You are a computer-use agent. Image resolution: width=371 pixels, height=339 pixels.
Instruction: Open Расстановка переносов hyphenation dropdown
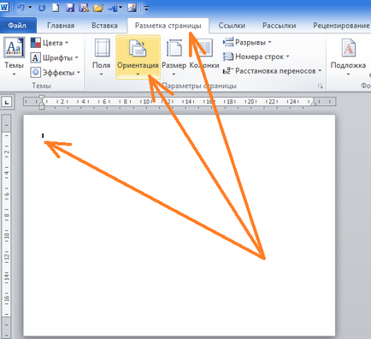(x=272, y=71)
